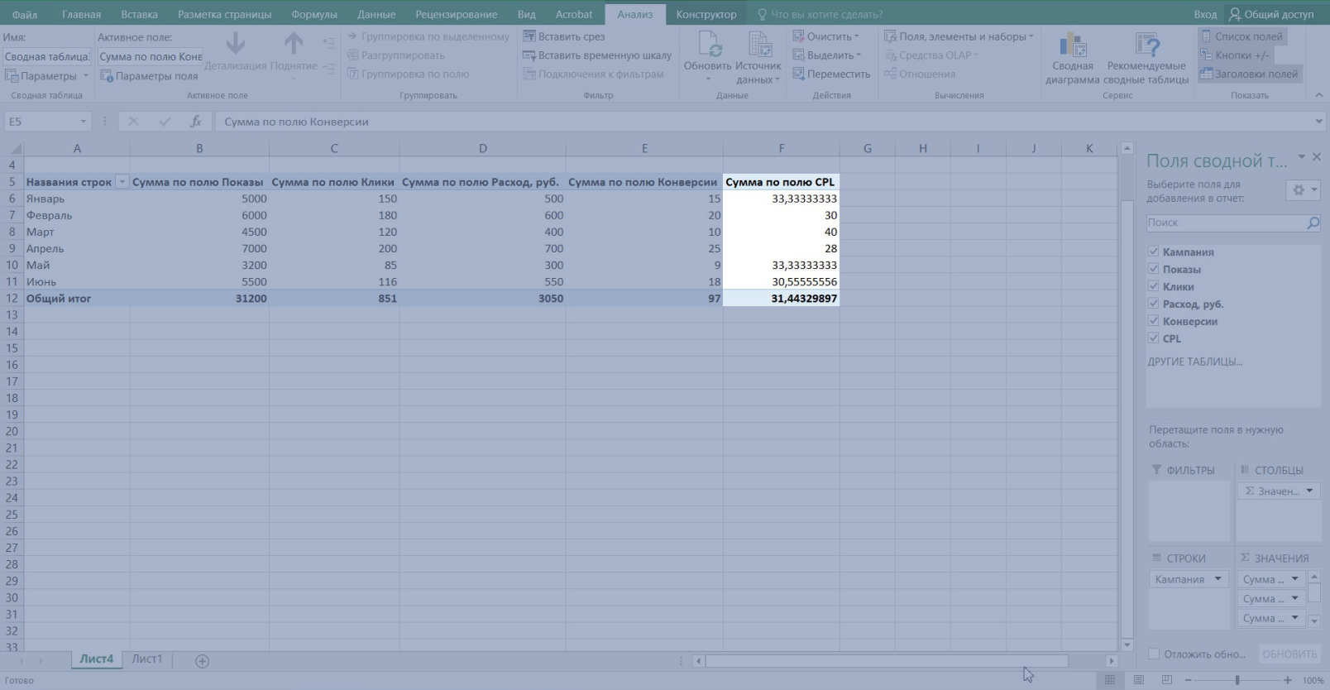Click the horizontal scrollbar thumb
1330x690 pixels.
[x=886, y=661]
